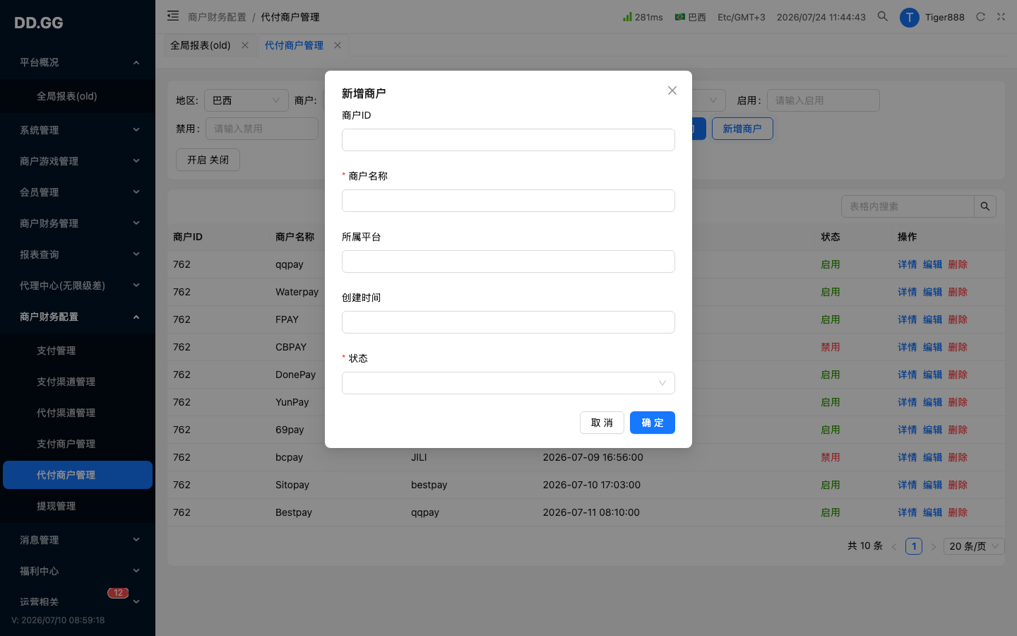1017x636 pixels.
Task: Click the 新增商户 button behind dialog
Action: click(742, 129)
